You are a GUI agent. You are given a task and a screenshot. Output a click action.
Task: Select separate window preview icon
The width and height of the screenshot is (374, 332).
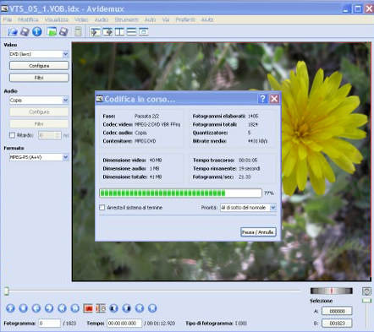point(143,32)
